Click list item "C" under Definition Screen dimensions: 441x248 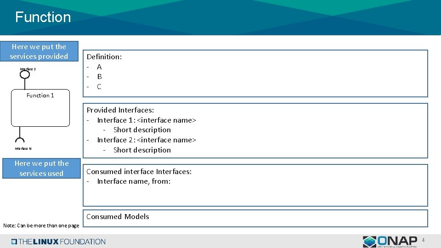99,87
